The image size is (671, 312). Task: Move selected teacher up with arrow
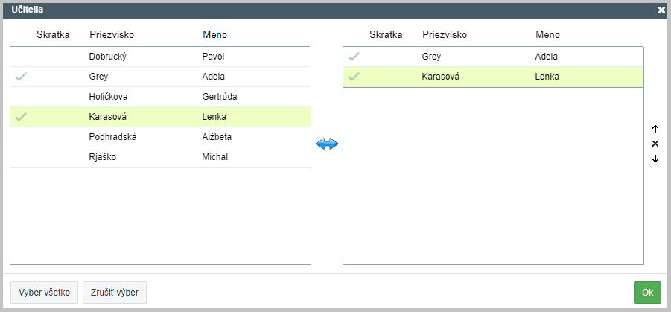[655, 129]
